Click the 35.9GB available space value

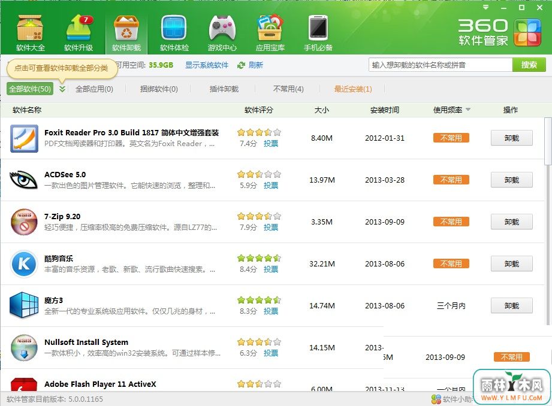[x=161, y=65]
